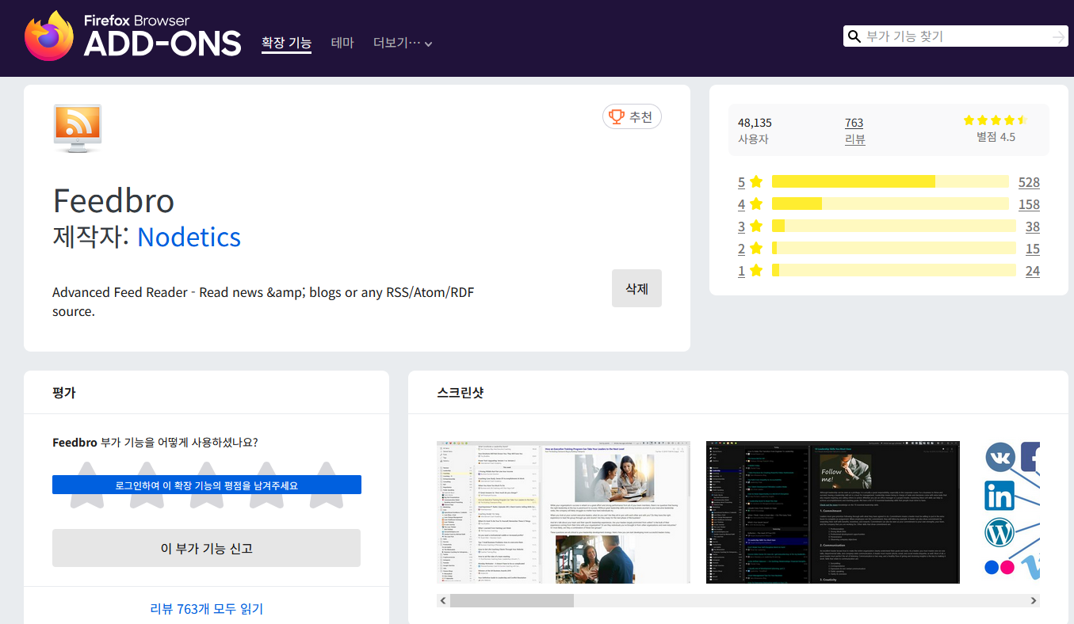
Task: Select the second rating star under 평가
Action: pyautogui.click(x=147, y=484)
